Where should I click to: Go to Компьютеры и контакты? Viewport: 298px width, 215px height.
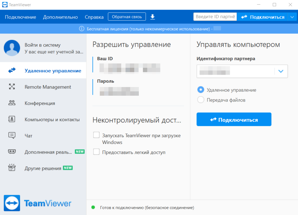(43, 119)
